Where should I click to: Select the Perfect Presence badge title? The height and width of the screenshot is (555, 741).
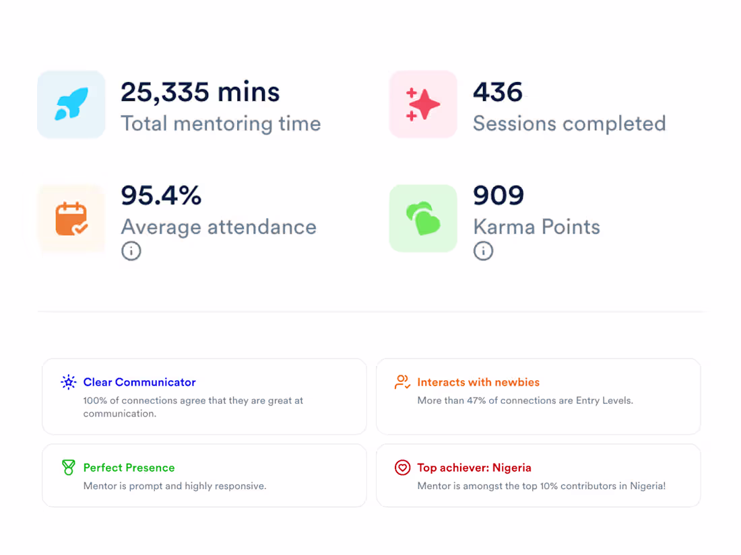129,468
